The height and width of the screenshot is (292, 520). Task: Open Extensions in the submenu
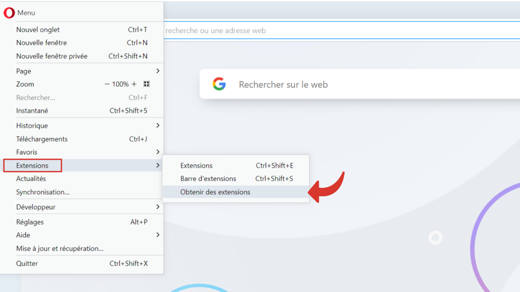pos(236,165)
